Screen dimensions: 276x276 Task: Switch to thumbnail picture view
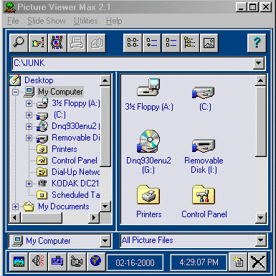point(209,43)
